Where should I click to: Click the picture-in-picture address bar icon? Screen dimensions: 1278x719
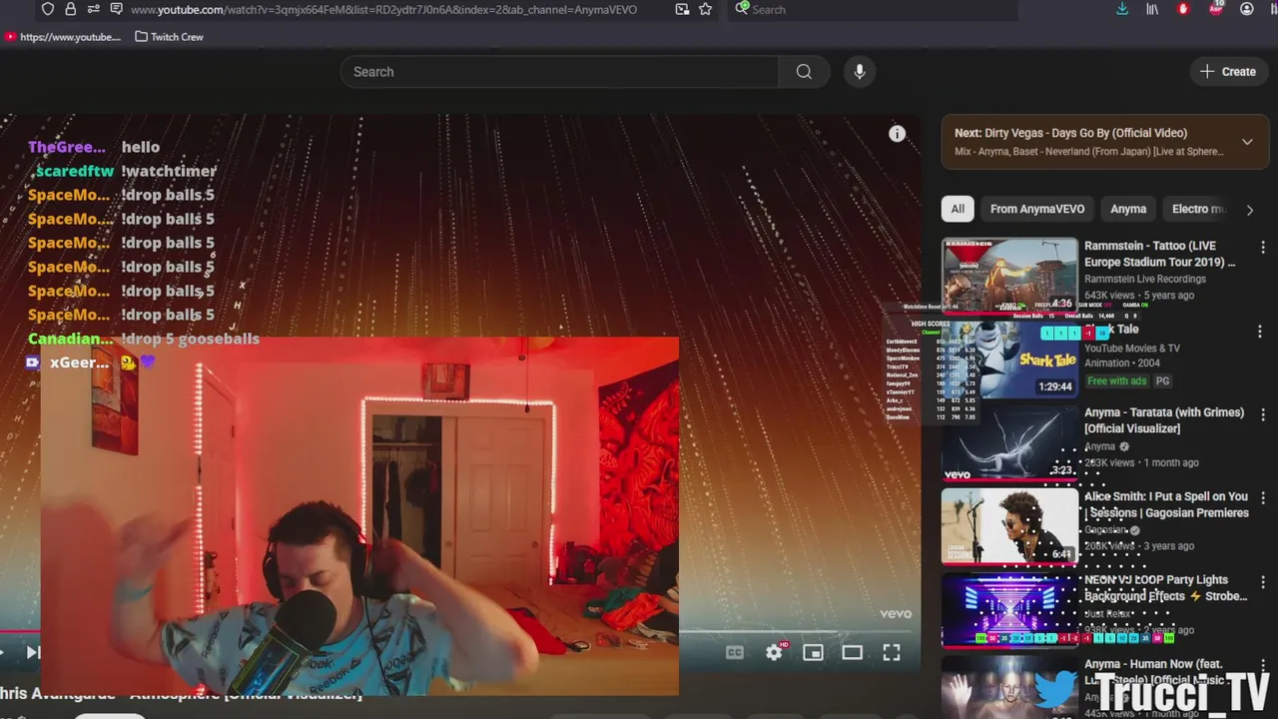[x=682, y=9]
